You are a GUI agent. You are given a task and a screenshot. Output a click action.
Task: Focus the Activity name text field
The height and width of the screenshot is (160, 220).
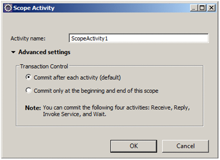(x=138, y=38)
